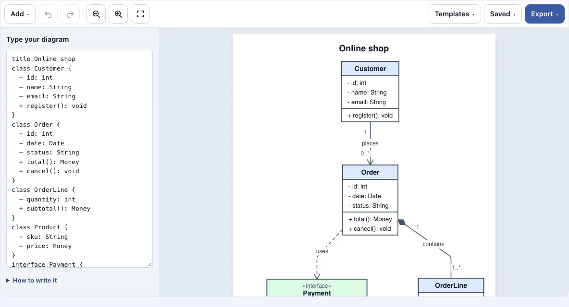Open the Export dropdown menu
This screenshot has height=307, width=569.
click(x=544, y=14)
